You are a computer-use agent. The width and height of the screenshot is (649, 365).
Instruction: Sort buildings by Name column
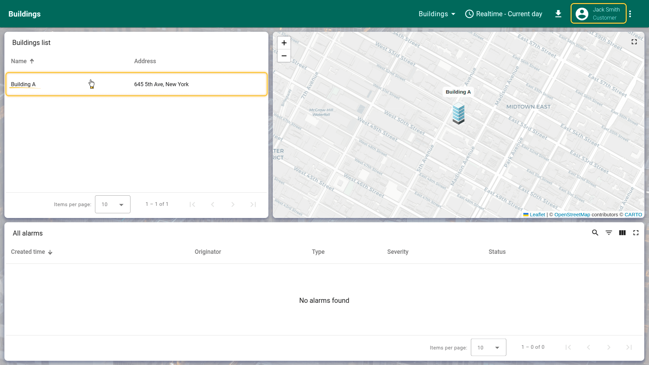pos(19,61)
